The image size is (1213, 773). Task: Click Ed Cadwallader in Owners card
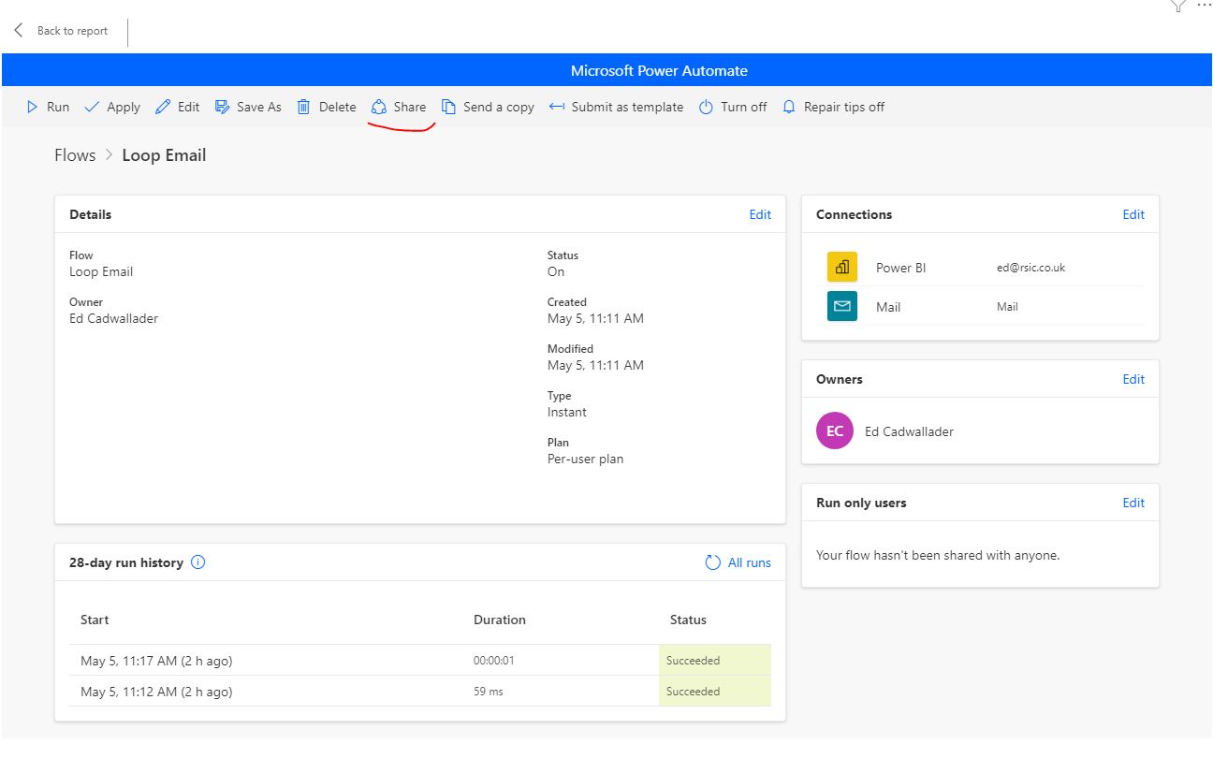(x=909, y=431)
